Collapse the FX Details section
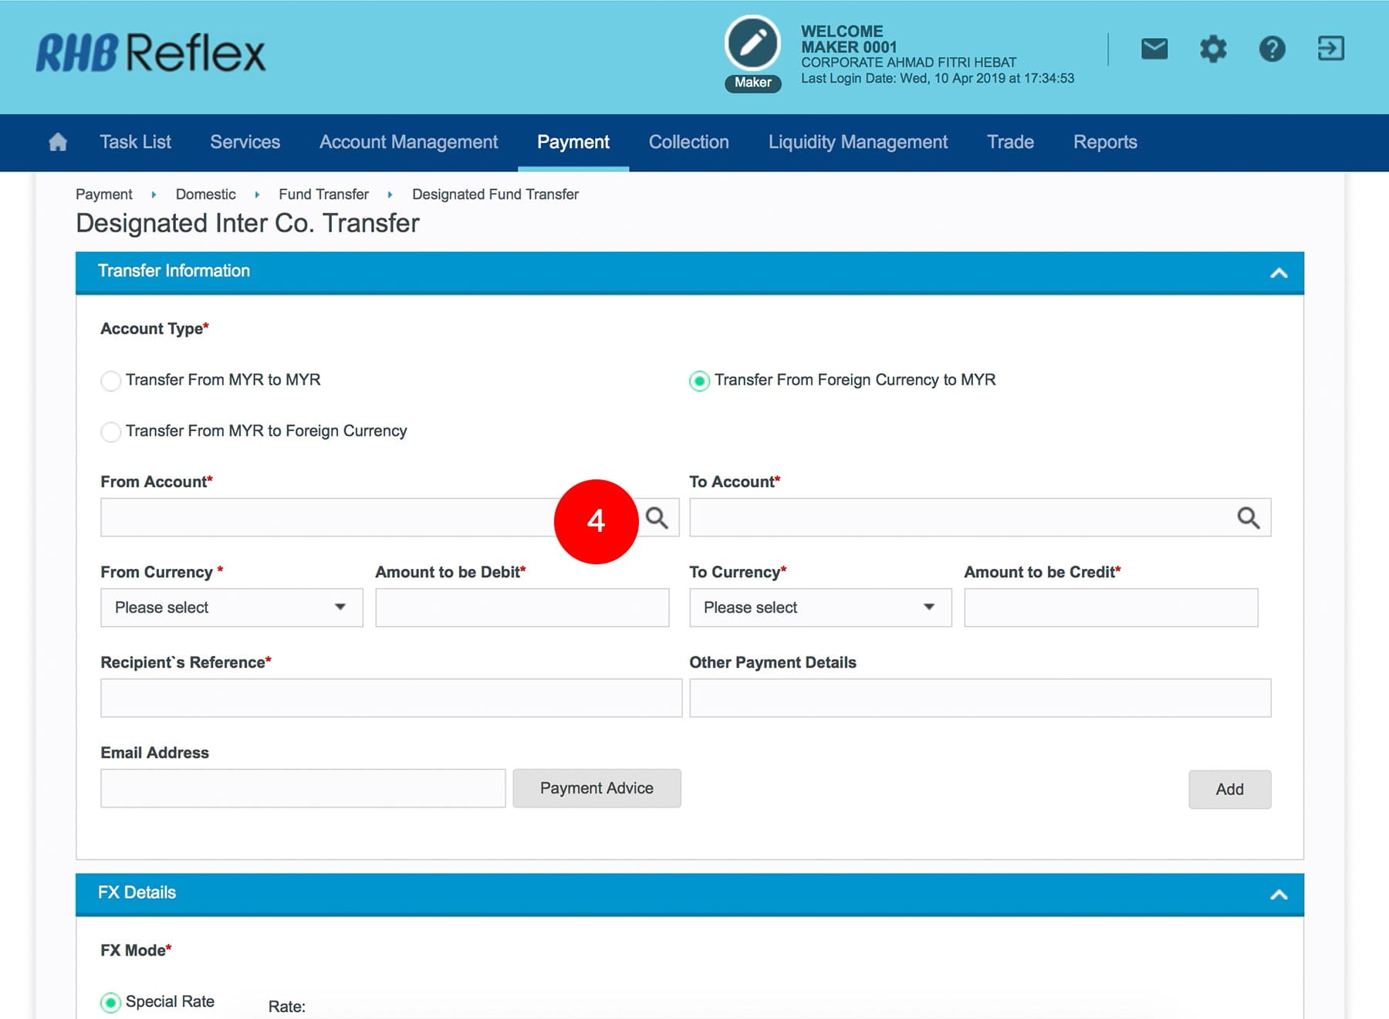 (x=1279, y=894)
